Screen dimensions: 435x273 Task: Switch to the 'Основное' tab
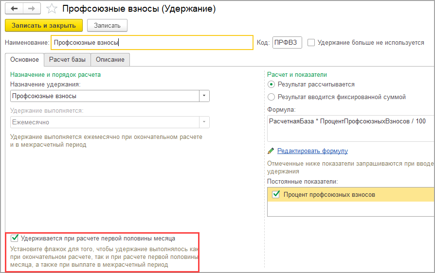pos(24,60)
